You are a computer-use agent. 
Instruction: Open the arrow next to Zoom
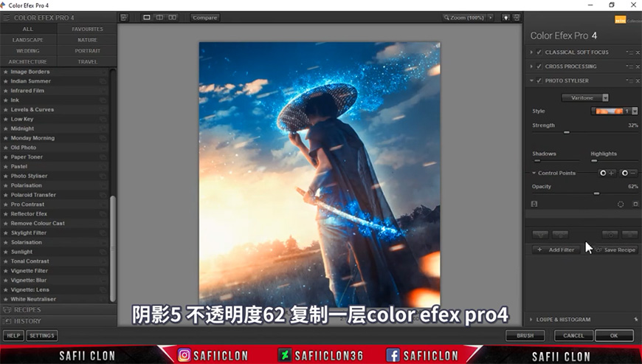pyautogui.click(x=491, y=18)
